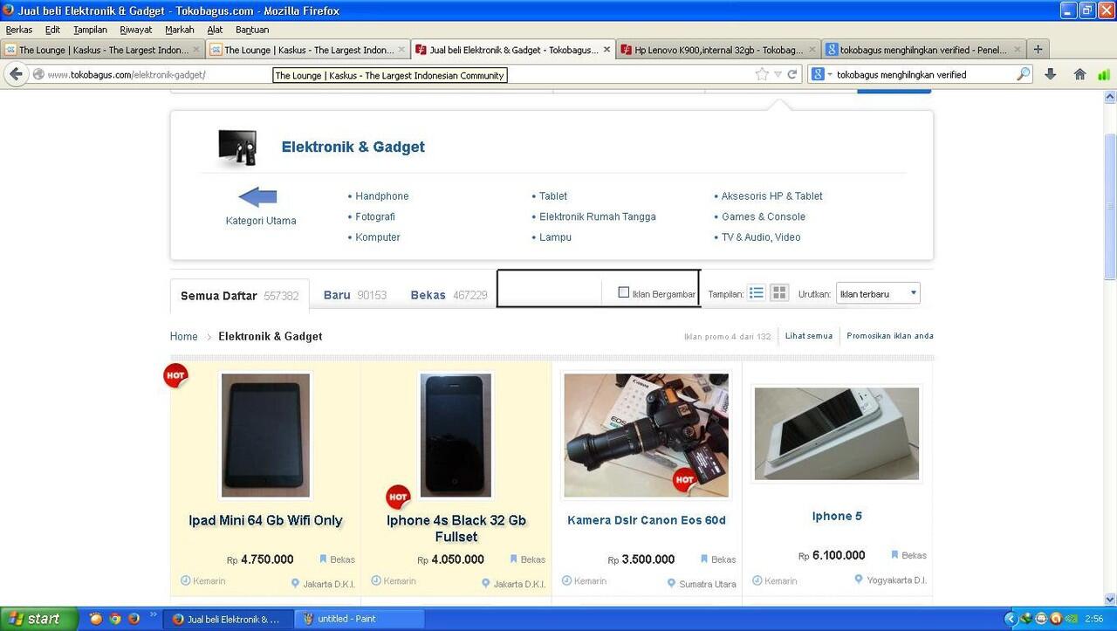Open the Tampilan menu
This screenshot has height=631, width=1117.
[x=90, y=30]
